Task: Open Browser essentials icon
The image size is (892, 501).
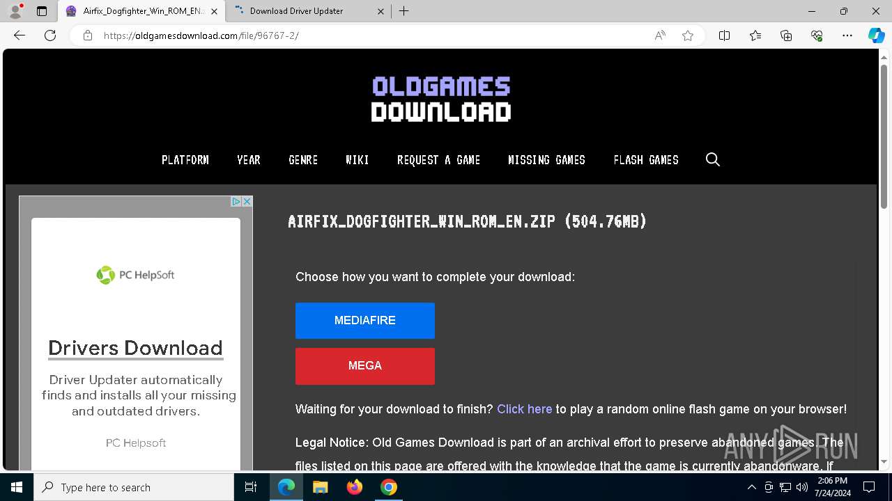Action: click(817, 35)
